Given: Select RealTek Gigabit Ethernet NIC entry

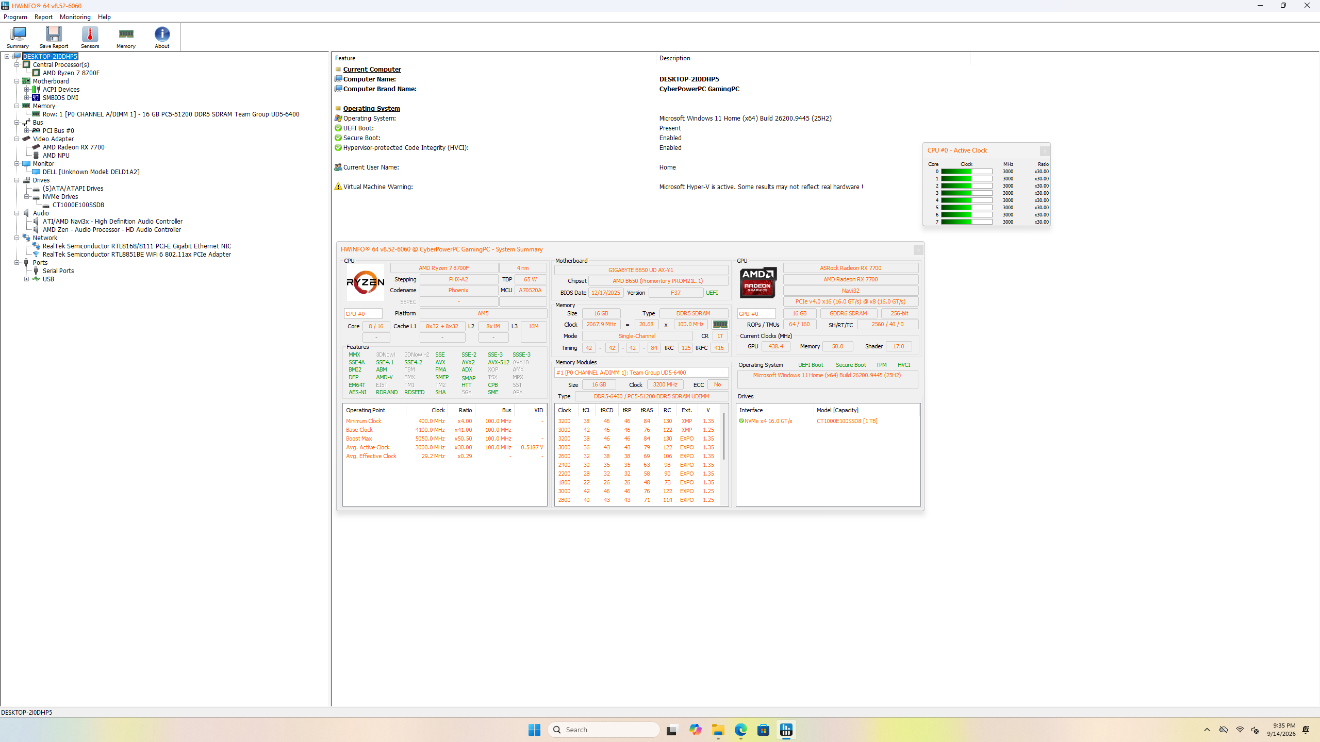Looking at the screenshot, I should coord(137,246).
